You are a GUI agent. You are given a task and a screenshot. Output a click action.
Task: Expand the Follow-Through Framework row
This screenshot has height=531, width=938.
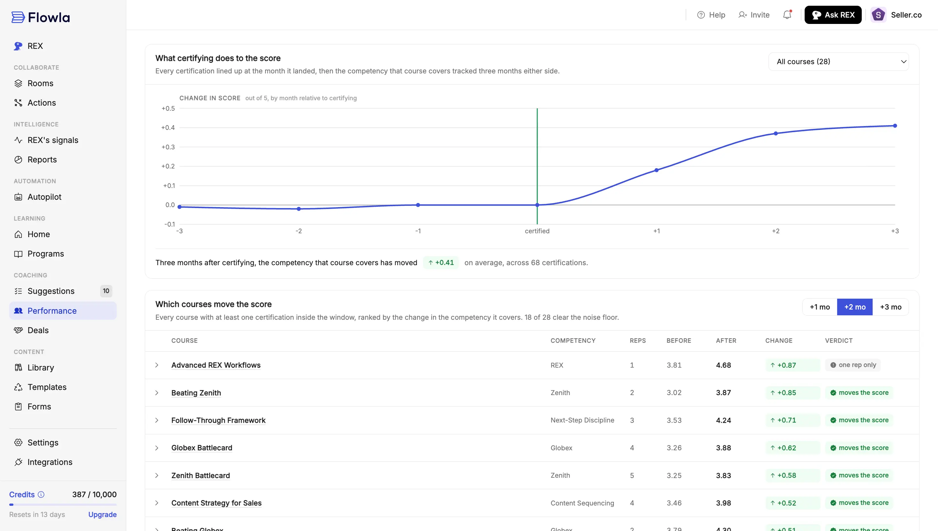(x=157, y=420)
